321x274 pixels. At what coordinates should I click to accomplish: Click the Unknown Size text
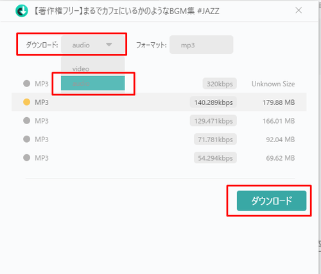pos(273,84)
